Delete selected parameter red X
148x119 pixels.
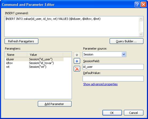(77, 69)
